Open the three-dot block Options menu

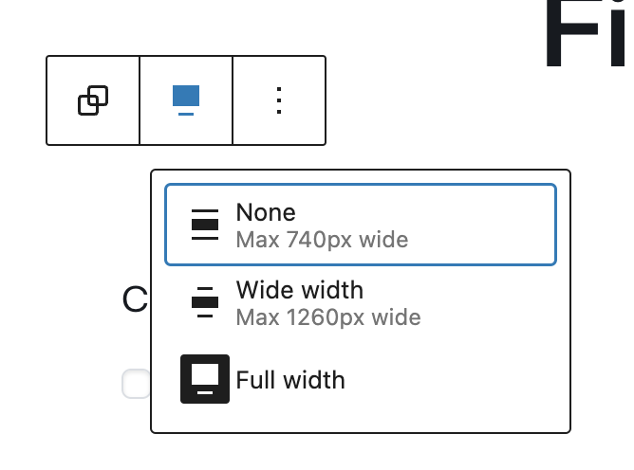[279, 100]
